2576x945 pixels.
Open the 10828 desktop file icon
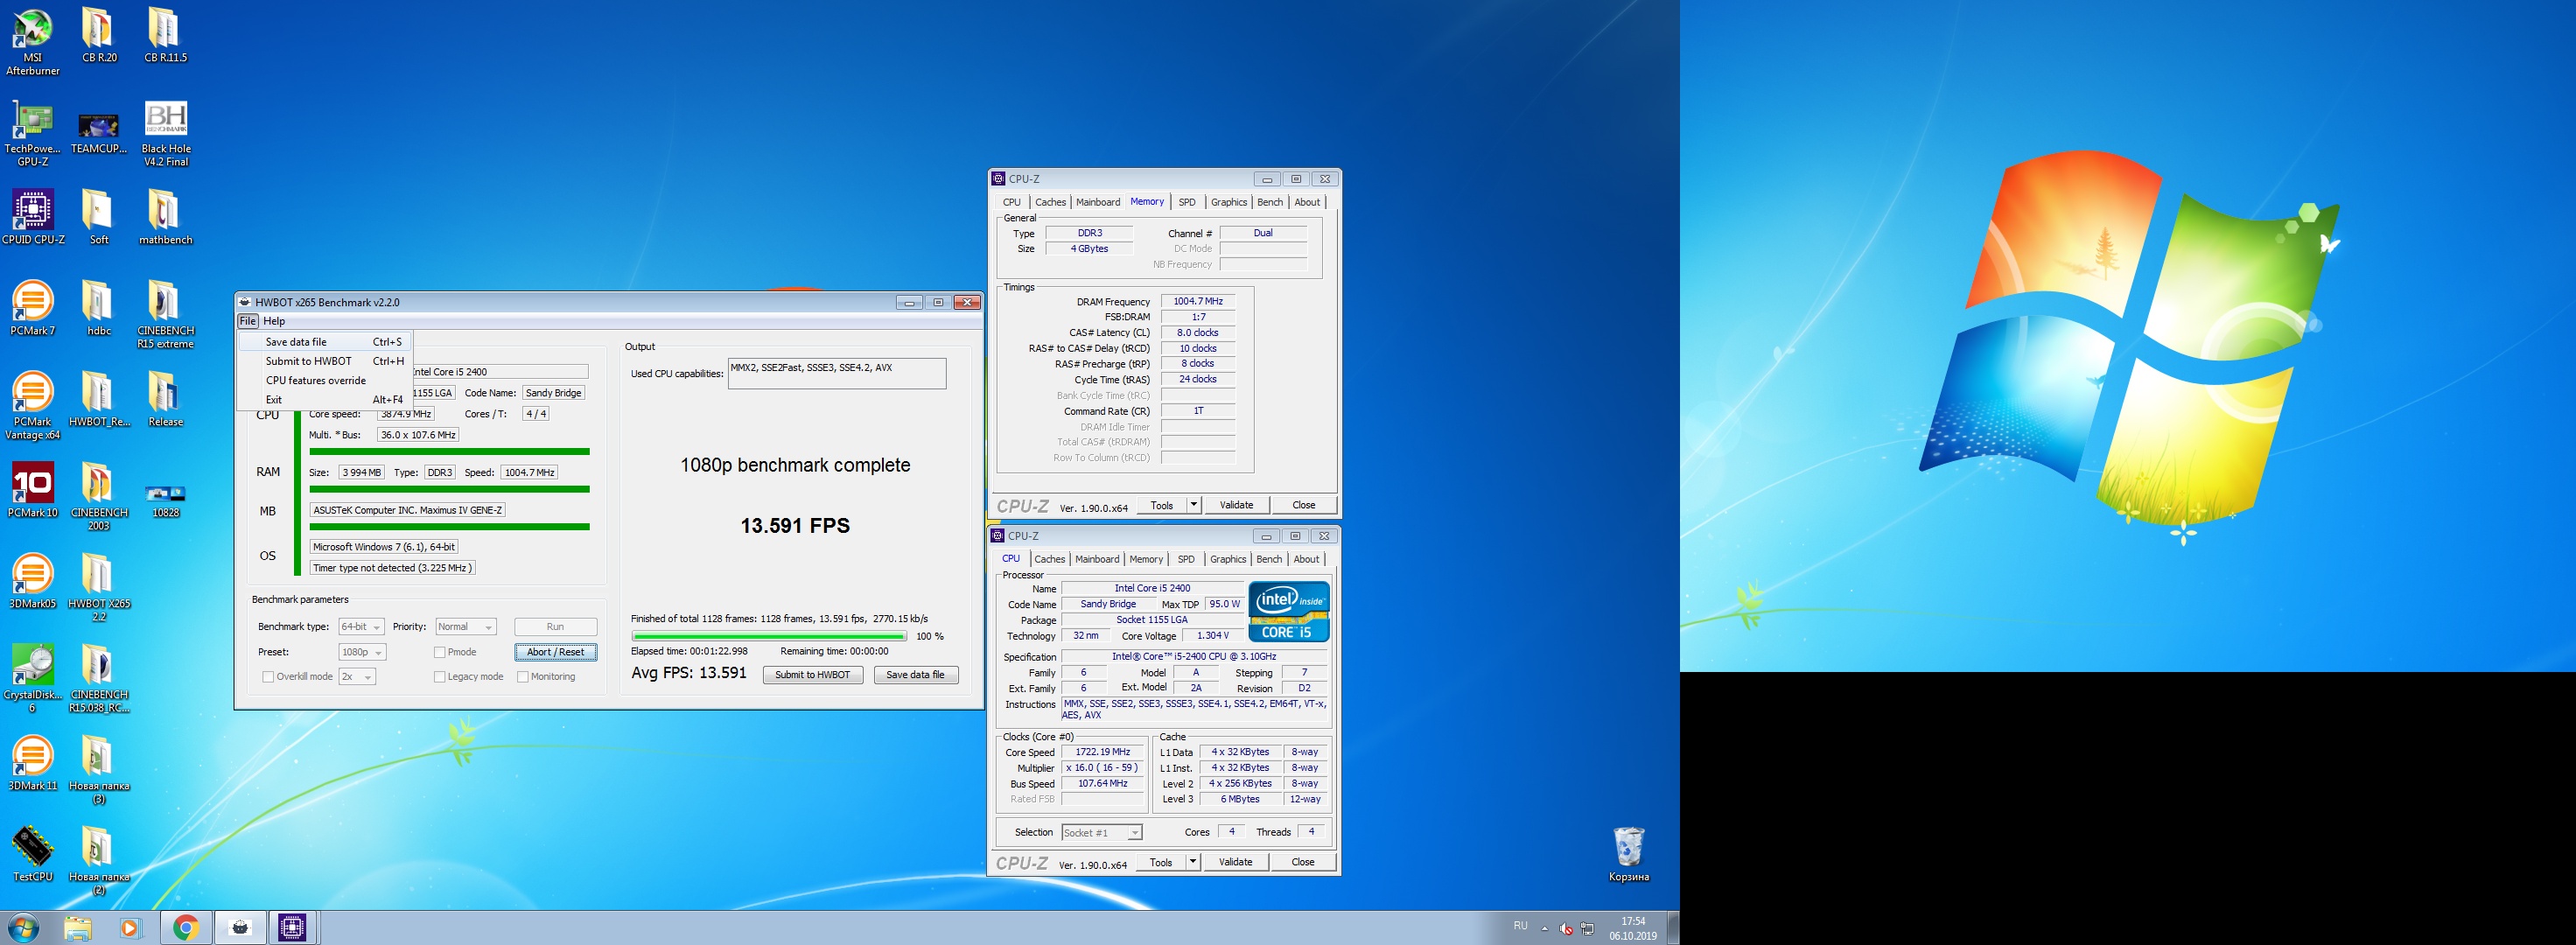pos(165,499)
